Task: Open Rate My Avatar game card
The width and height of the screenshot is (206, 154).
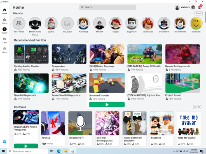Action: [x=189, y=129]
